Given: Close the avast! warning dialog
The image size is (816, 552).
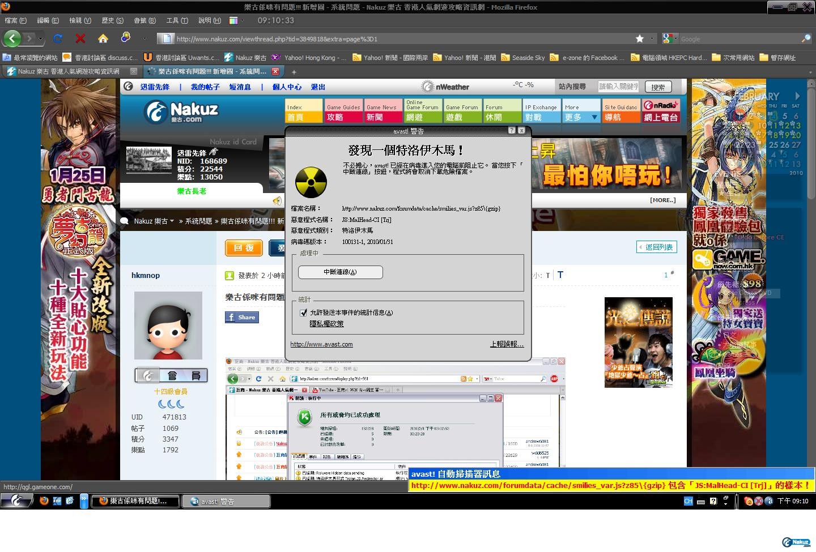Looking at the screenshot, I should [x=521, y=130].
